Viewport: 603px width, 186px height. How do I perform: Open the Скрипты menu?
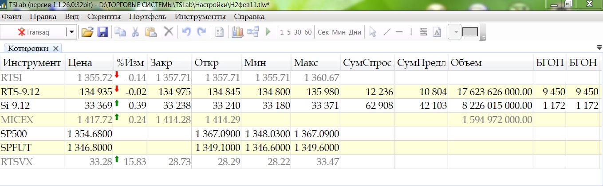click(104, 17)
